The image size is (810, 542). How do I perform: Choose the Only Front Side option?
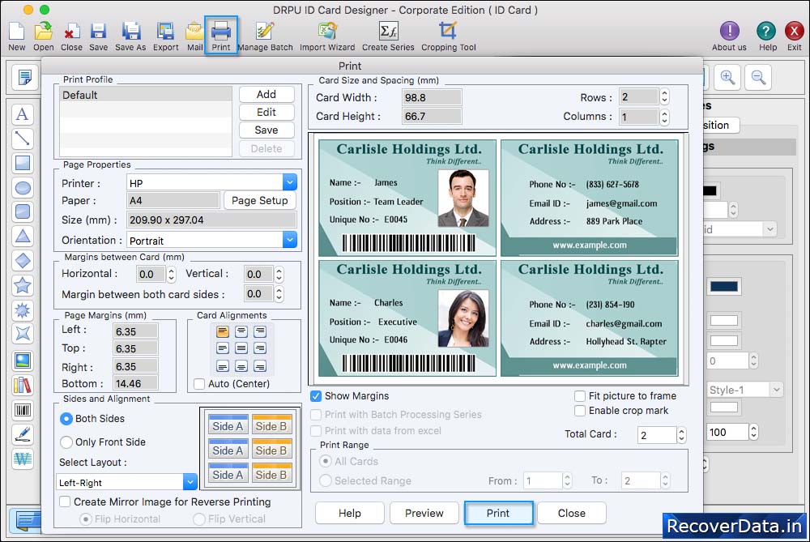pyautogui.click(x=66, y=442)
